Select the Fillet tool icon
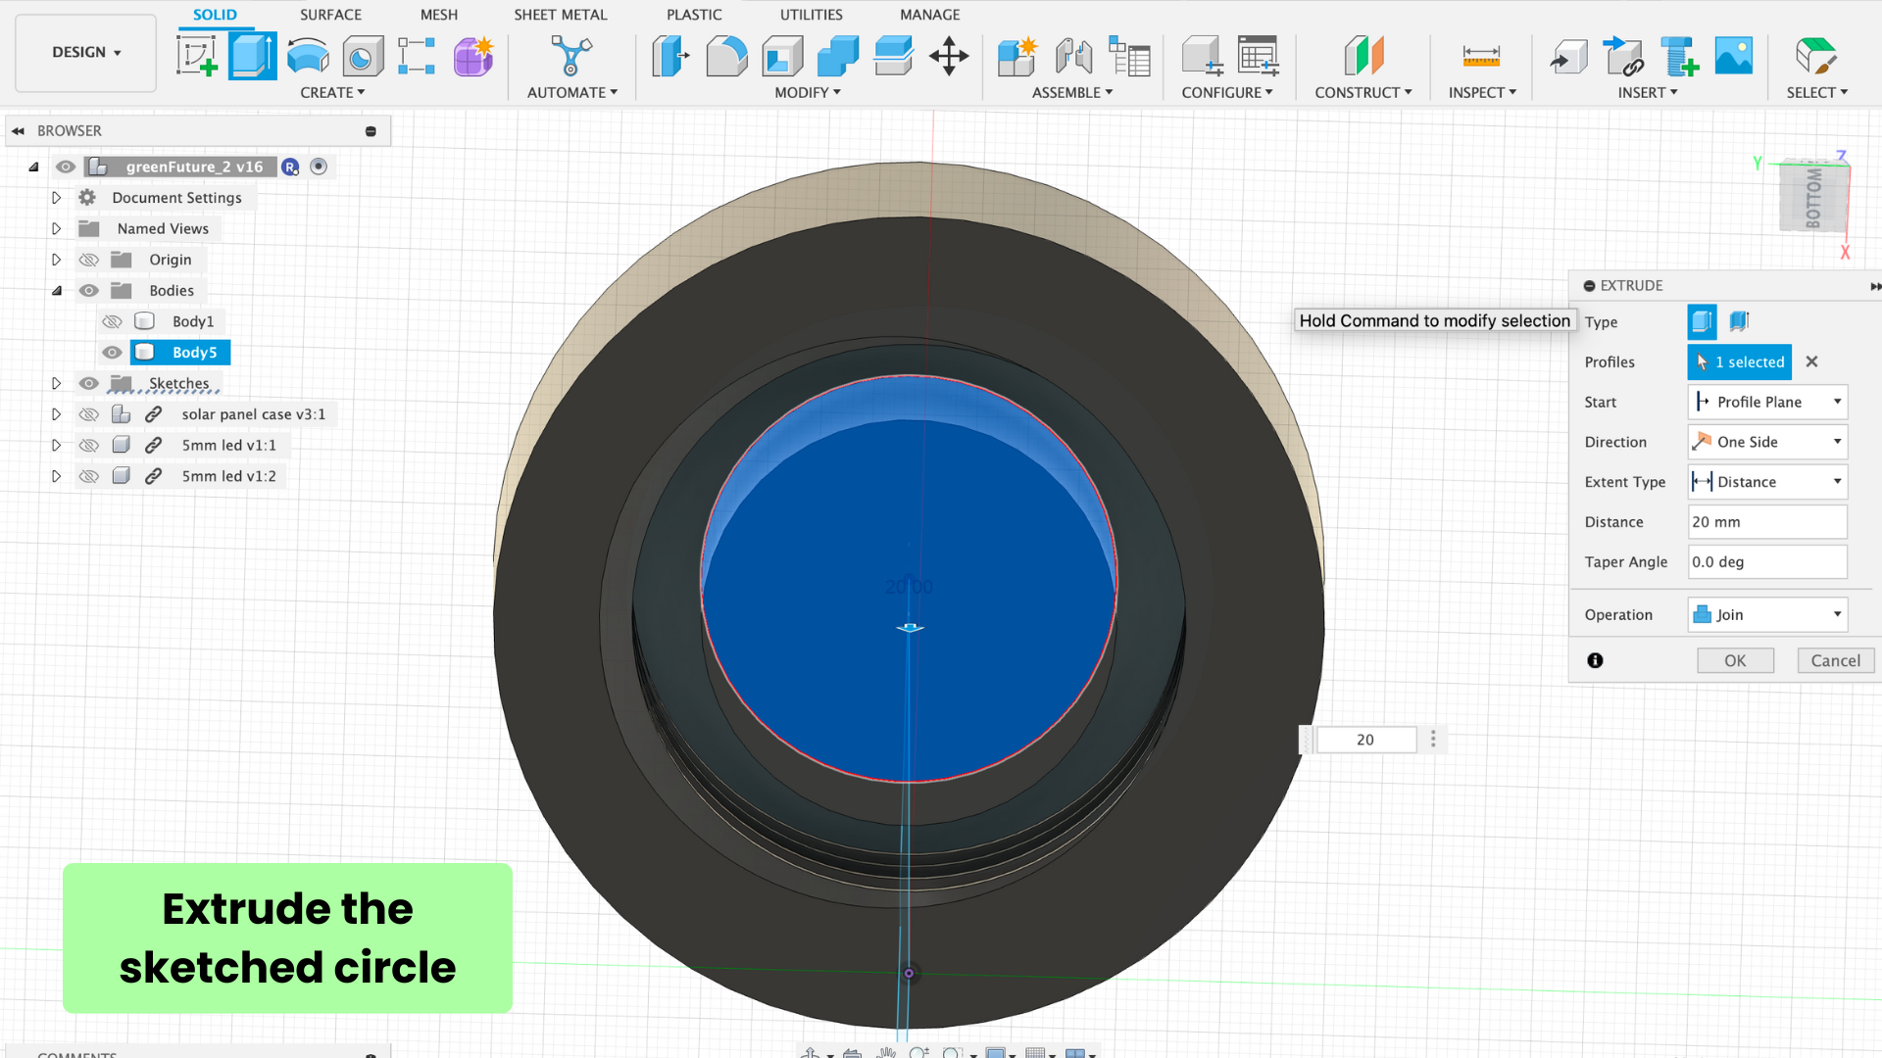The image size is (1882, 1058). coord(726,56)
